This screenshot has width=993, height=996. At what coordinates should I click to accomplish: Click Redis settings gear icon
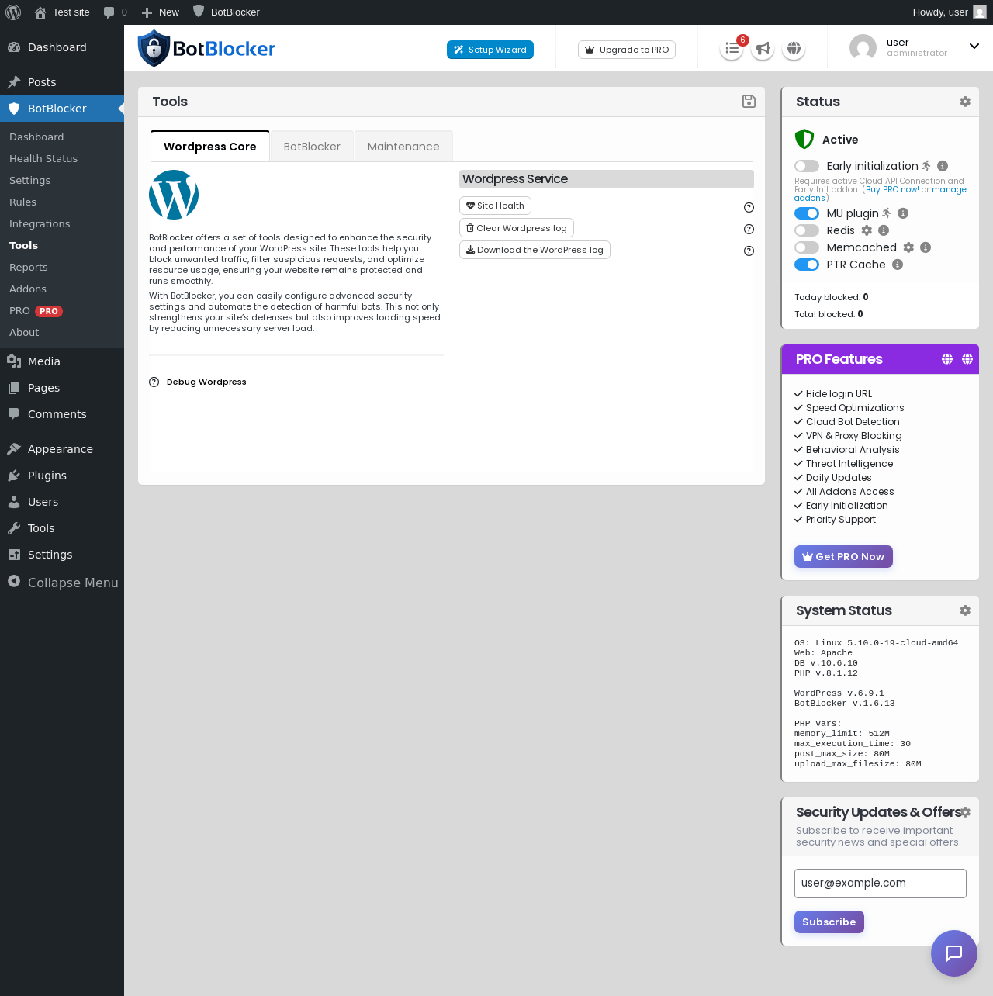(x=867, y=230)
